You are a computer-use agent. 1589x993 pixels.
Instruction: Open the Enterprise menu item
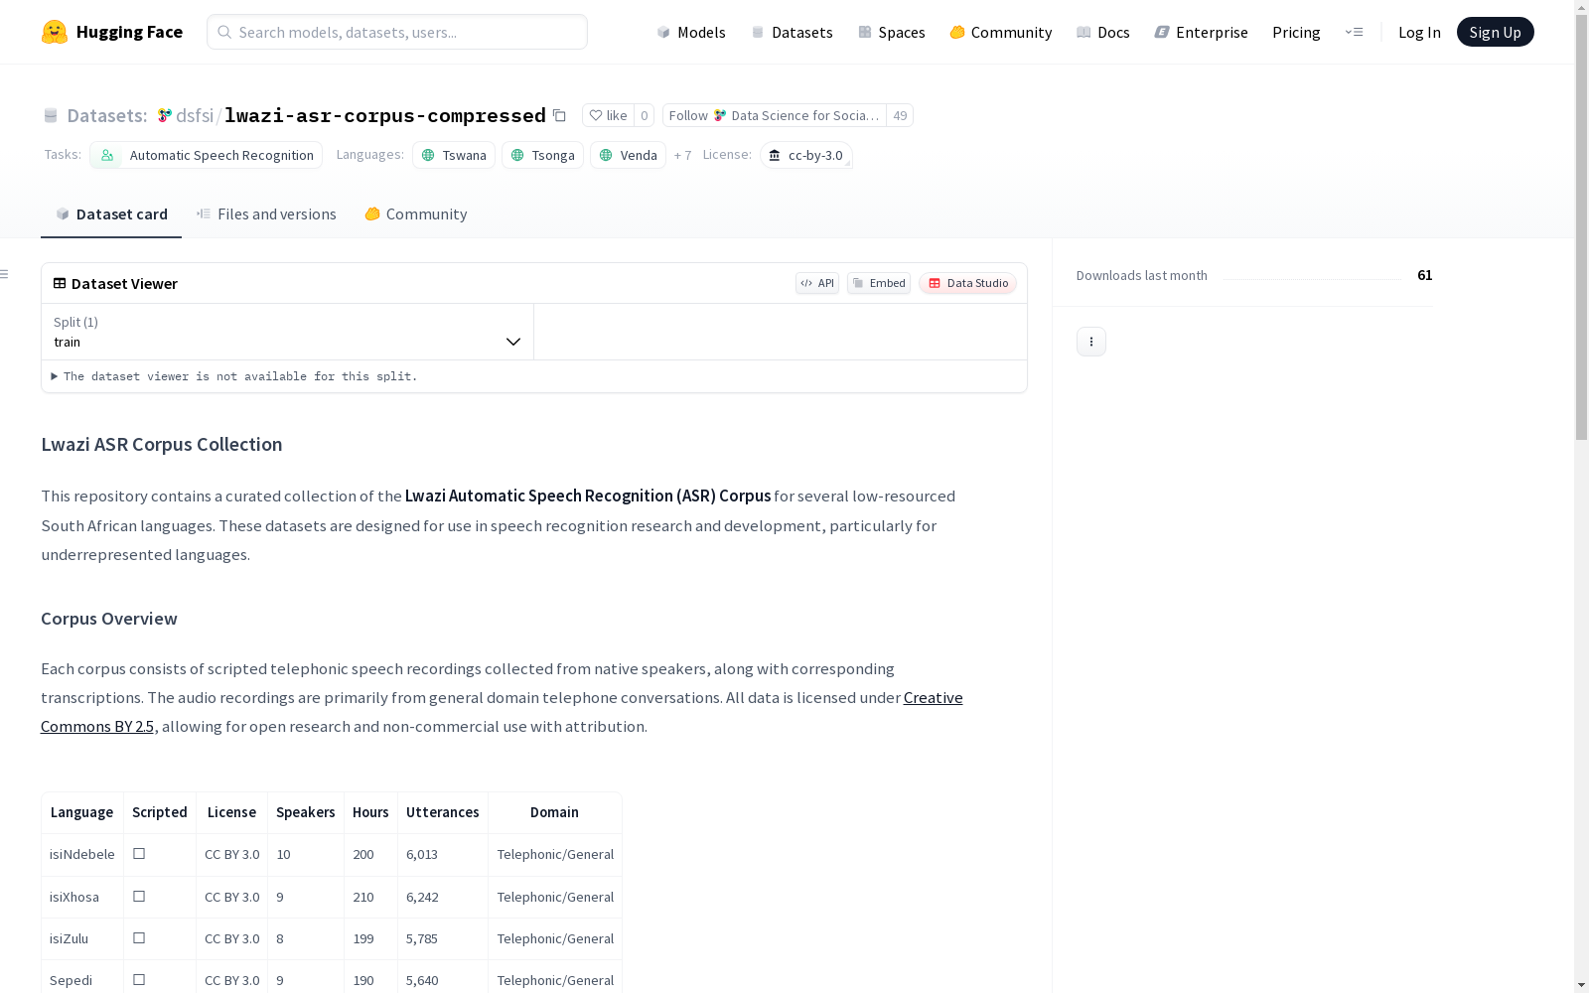(x=1201, y=32)
